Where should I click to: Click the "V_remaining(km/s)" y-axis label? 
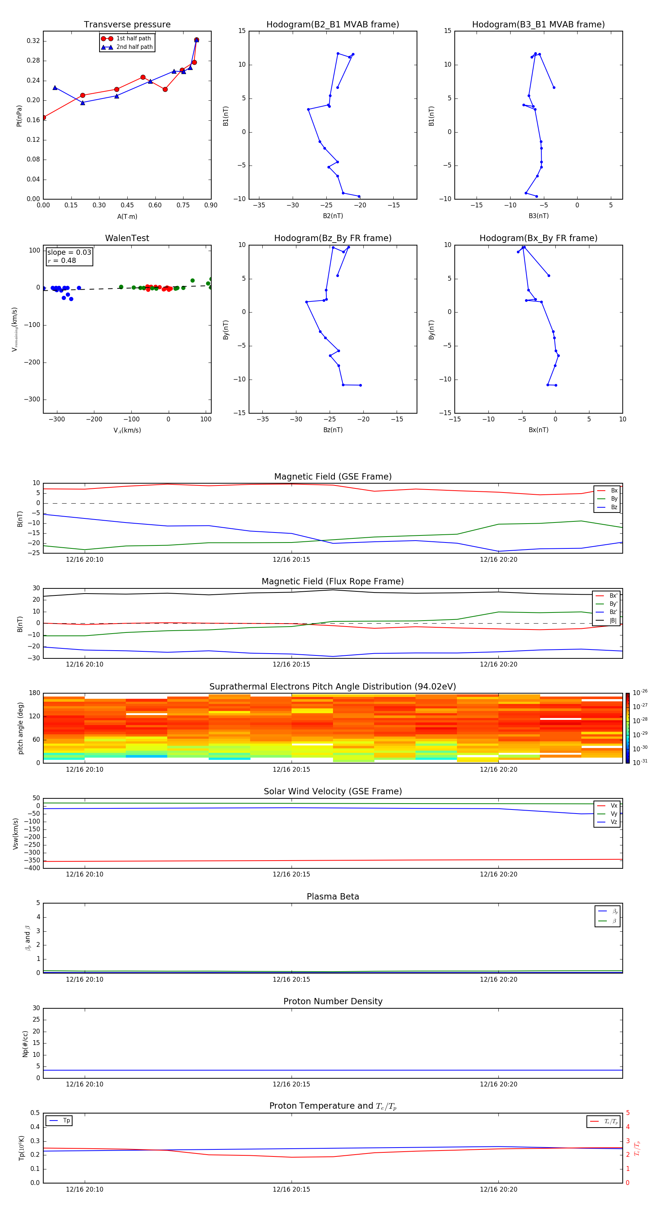pyautogui.click(x=15, y=329)
